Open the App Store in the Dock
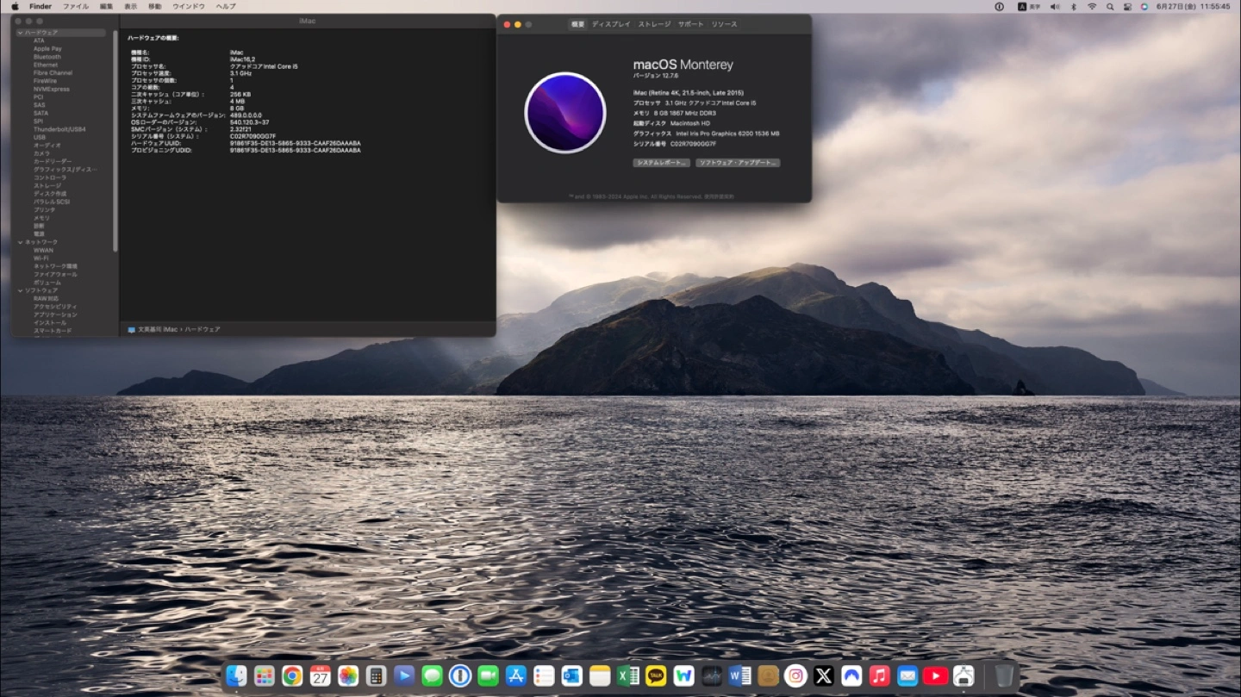The image size is (1241, 697). 516,676
